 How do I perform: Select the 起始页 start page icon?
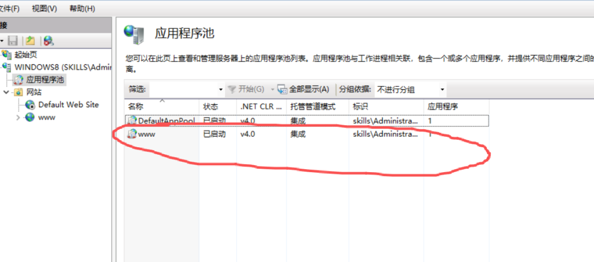point(6,55)
